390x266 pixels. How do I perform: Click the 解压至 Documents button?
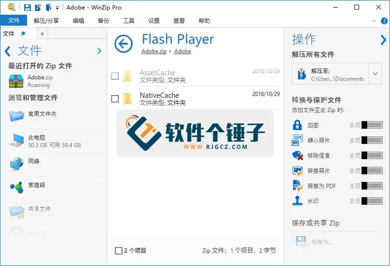(330, 74)
